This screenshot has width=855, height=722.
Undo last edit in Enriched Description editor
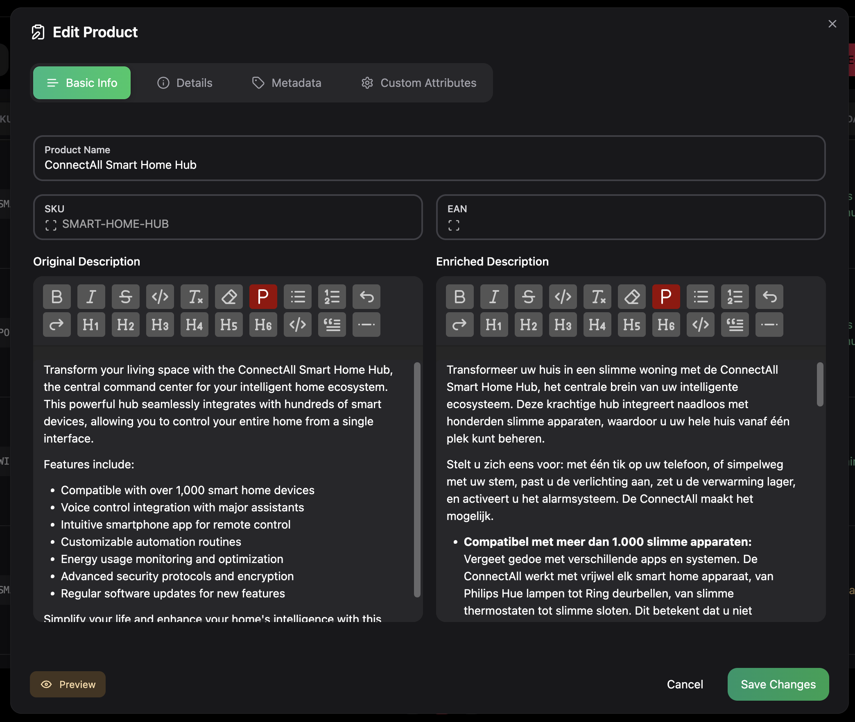coord(769,297)
